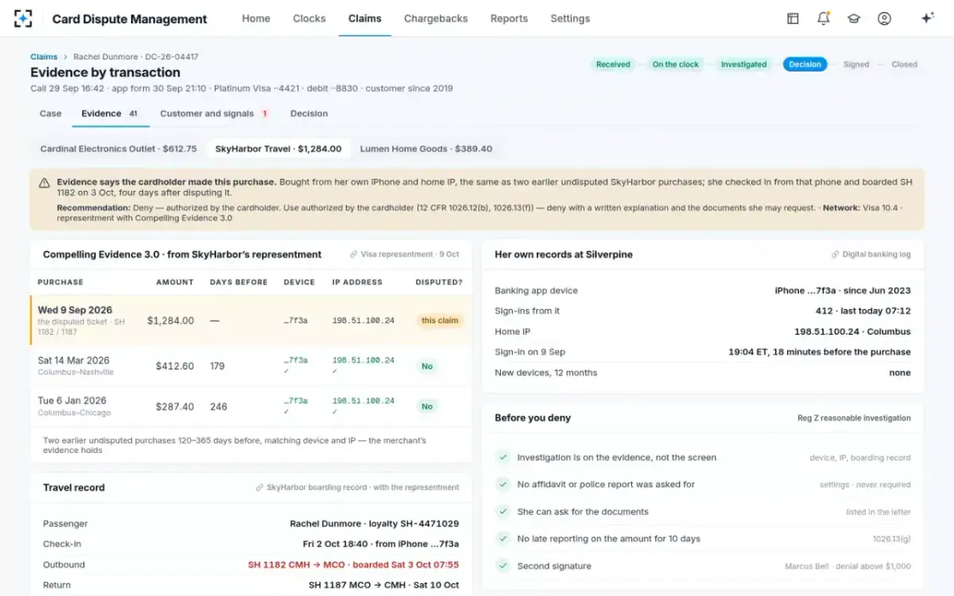Open the training cap icon

[854, 18]
